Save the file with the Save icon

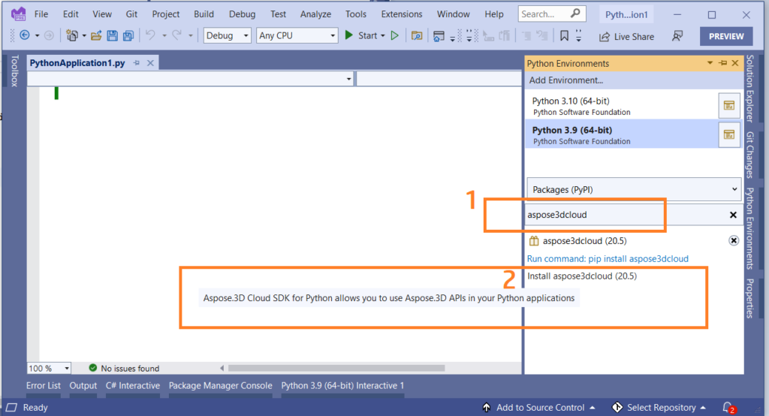point(113,35)
